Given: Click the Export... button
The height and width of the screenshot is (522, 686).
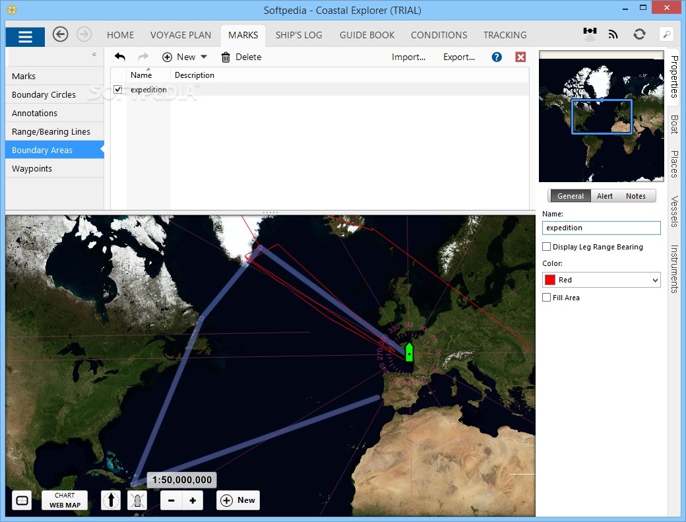Looking at the screenshot, I should 459,57.
